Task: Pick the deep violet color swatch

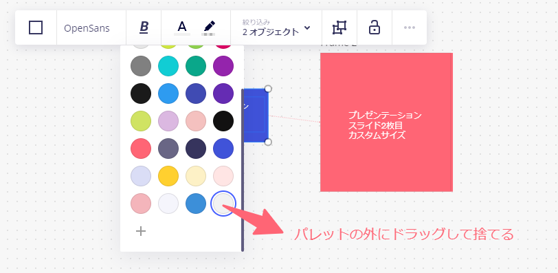Action: coord(223,94)
